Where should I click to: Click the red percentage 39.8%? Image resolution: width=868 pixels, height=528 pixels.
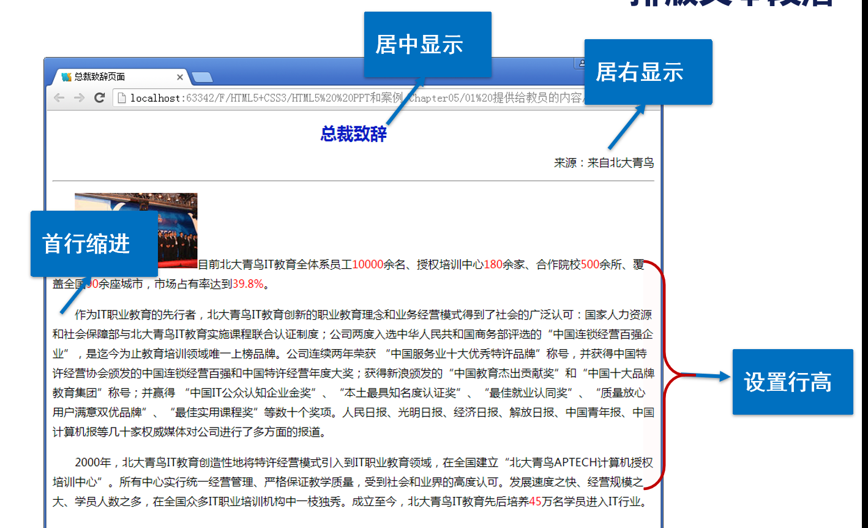pos(248,284)
